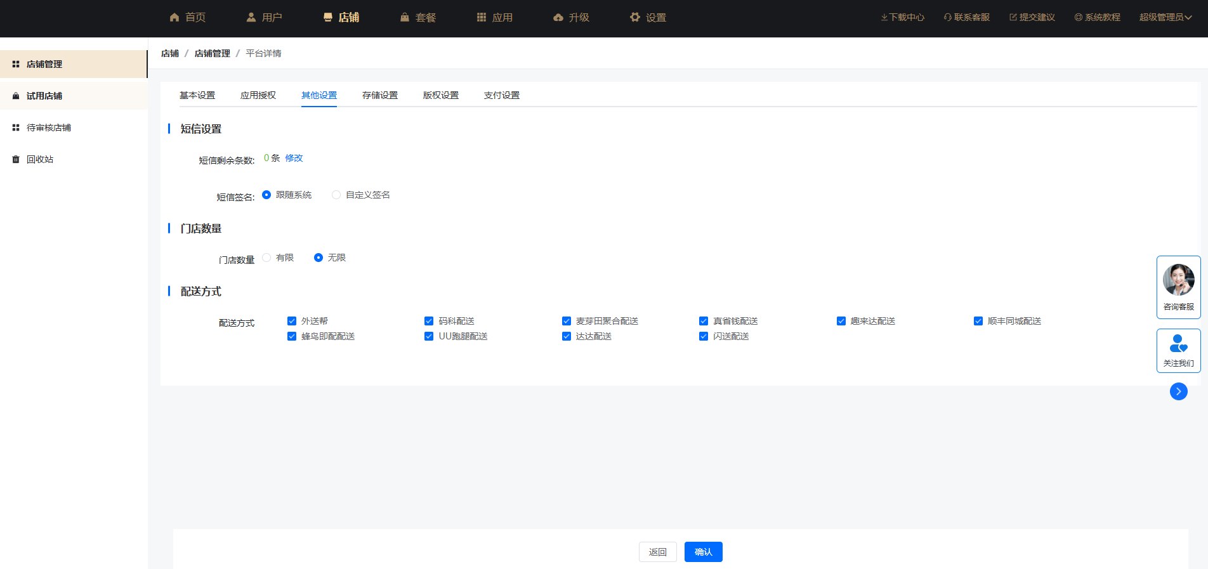Click the blue 确认 button

coord(703,552)
